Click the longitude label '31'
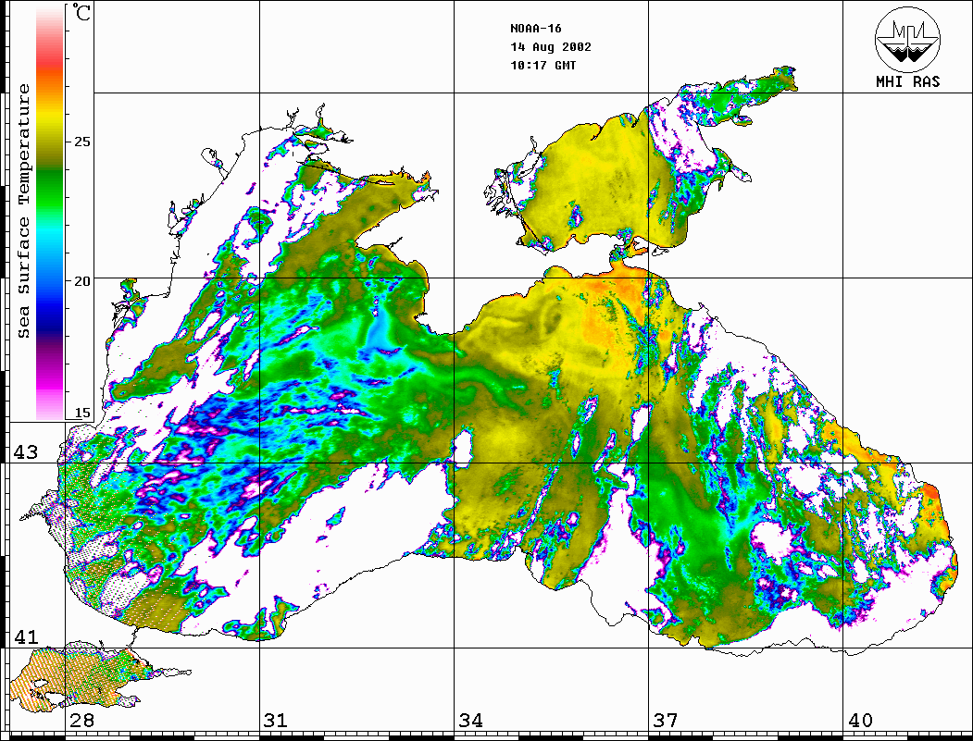 tap(276, 720)
